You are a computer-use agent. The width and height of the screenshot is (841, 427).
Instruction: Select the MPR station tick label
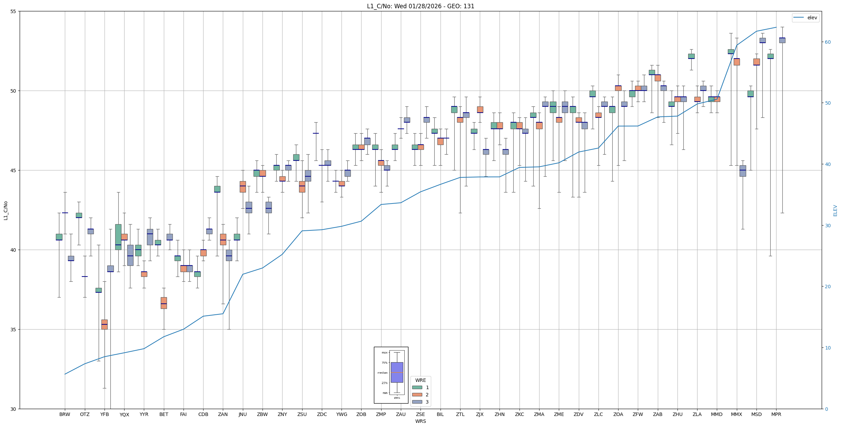coord(776,414)
